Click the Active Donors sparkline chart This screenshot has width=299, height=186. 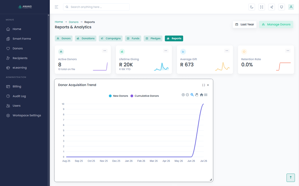(x=100, y=66)
